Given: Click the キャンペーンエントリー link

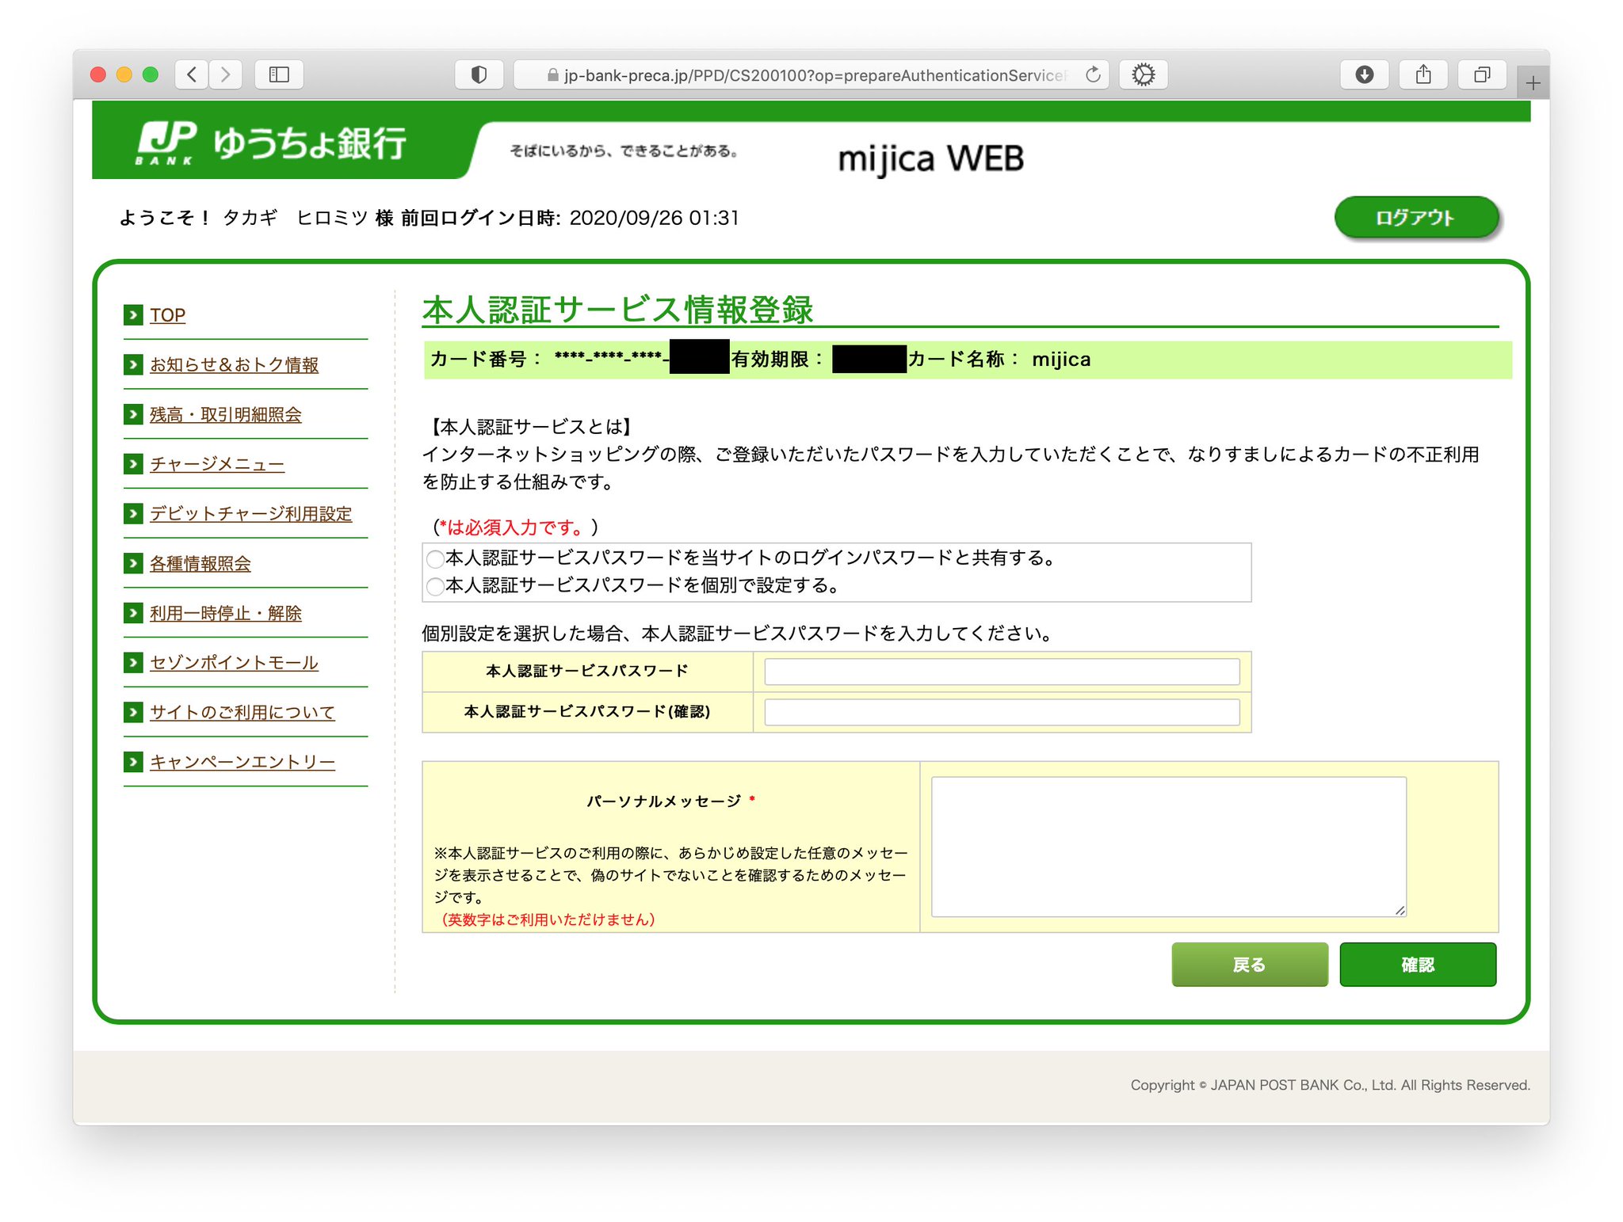Looking at the screenshot, I should [242, 761].
